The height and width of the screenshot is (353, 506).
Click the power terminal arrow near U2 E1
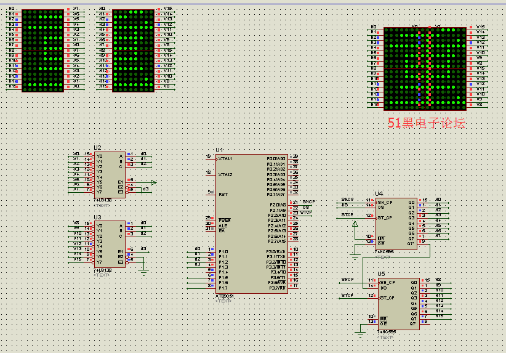tap(153, 182)
